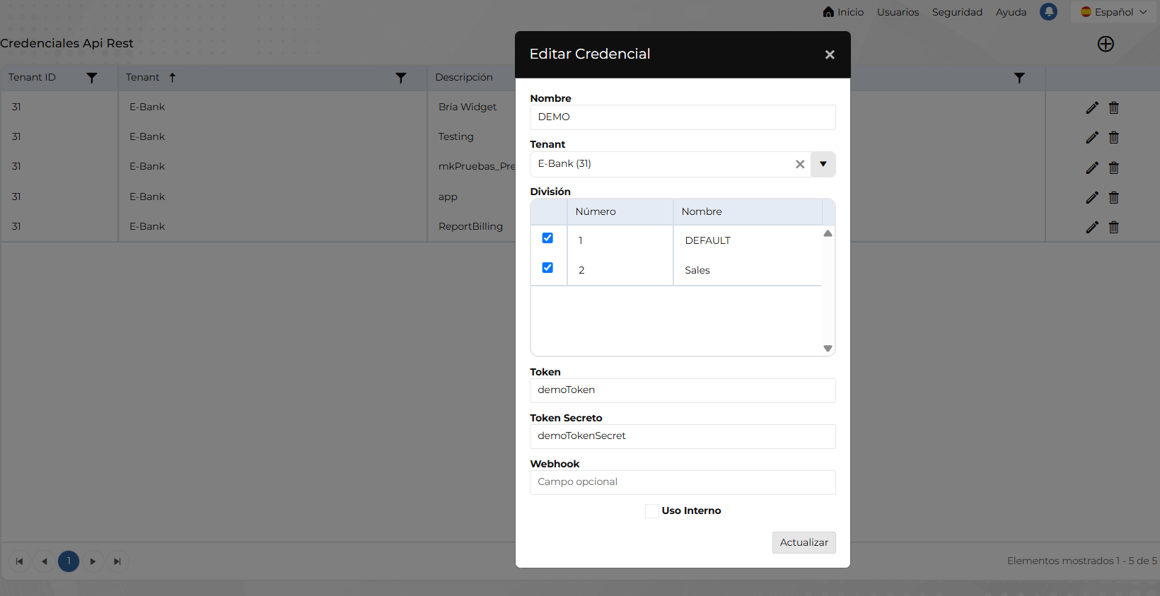Delete the mkPruebas_Pre credential row

pos(1114,168)
